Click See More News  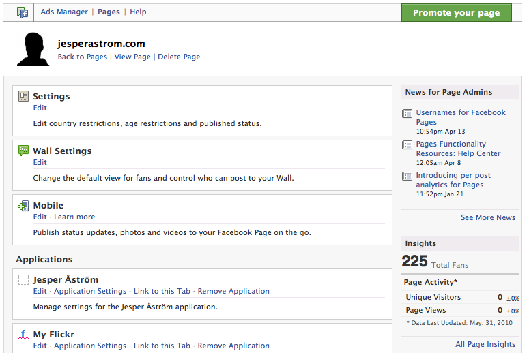(488, 217)
